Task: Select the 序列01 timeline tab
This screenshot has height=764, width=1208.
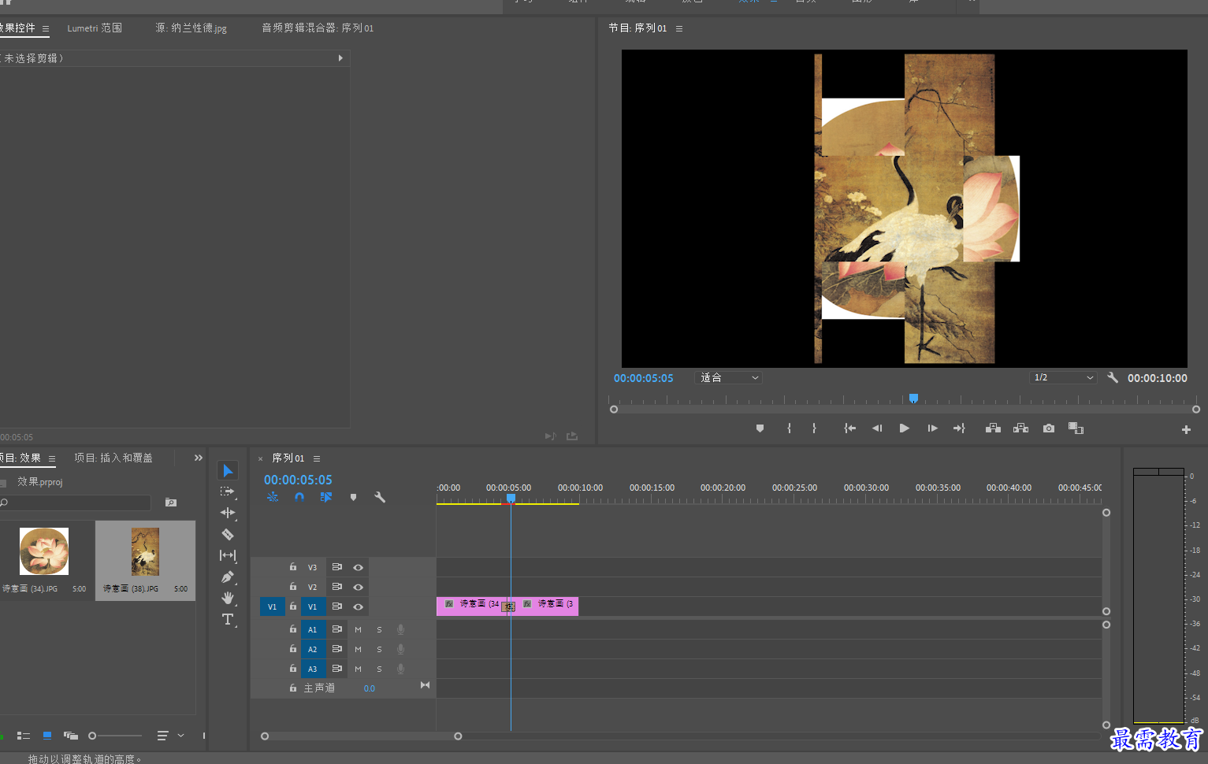Action: pos(288,458)
